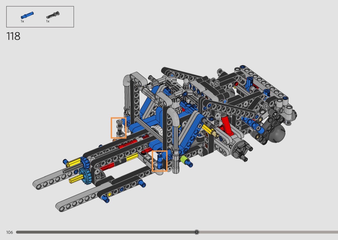Select the right orange-highlighted blue pin
The width and height of the screenshot is (338, 240).
(159, 161)
